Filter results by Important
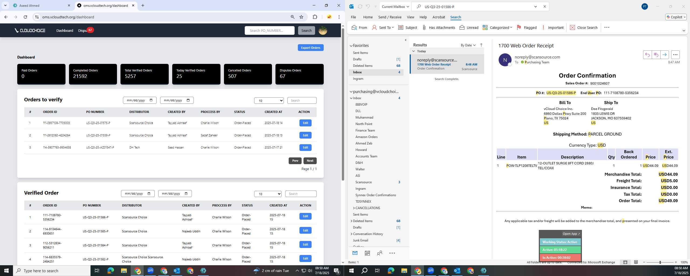 tap(553, 27)
